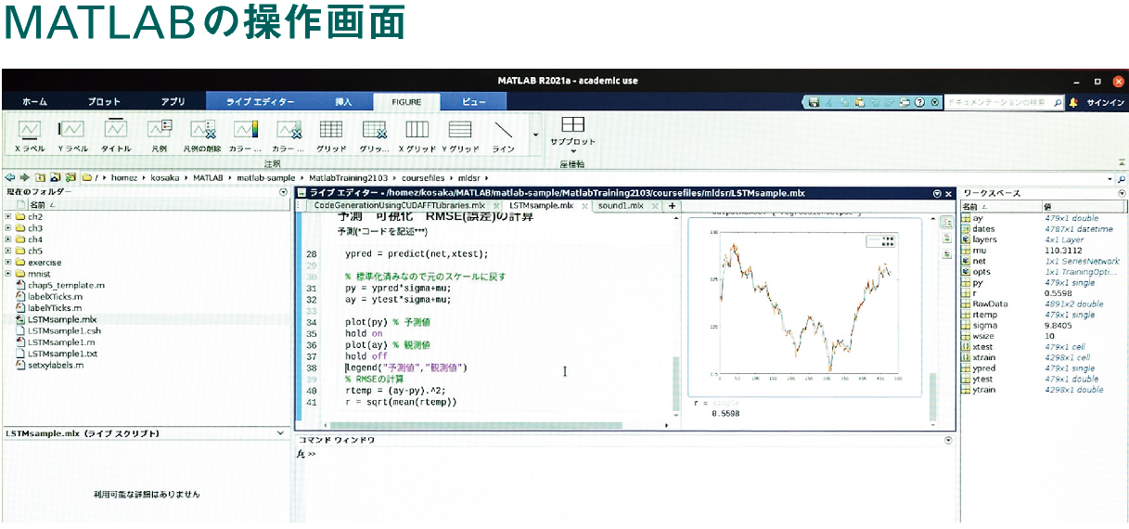Show Y grid lines with Y グリッド
Viewport: 1129px width, 529px height.
[460, 135]
